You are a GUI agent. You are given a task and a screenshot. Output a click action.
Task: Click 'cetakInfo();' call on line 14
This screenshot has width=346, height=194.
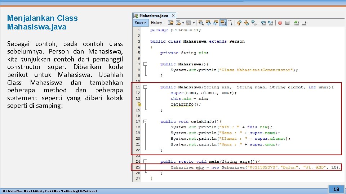click(x=186, y=104)
